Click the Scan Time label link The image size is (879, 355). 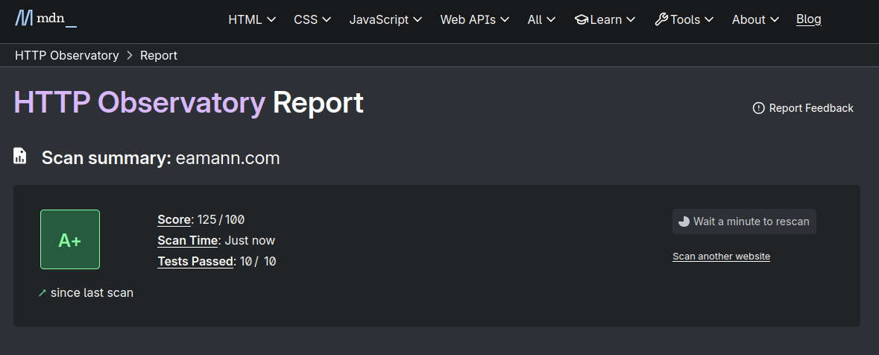[187, 241]
